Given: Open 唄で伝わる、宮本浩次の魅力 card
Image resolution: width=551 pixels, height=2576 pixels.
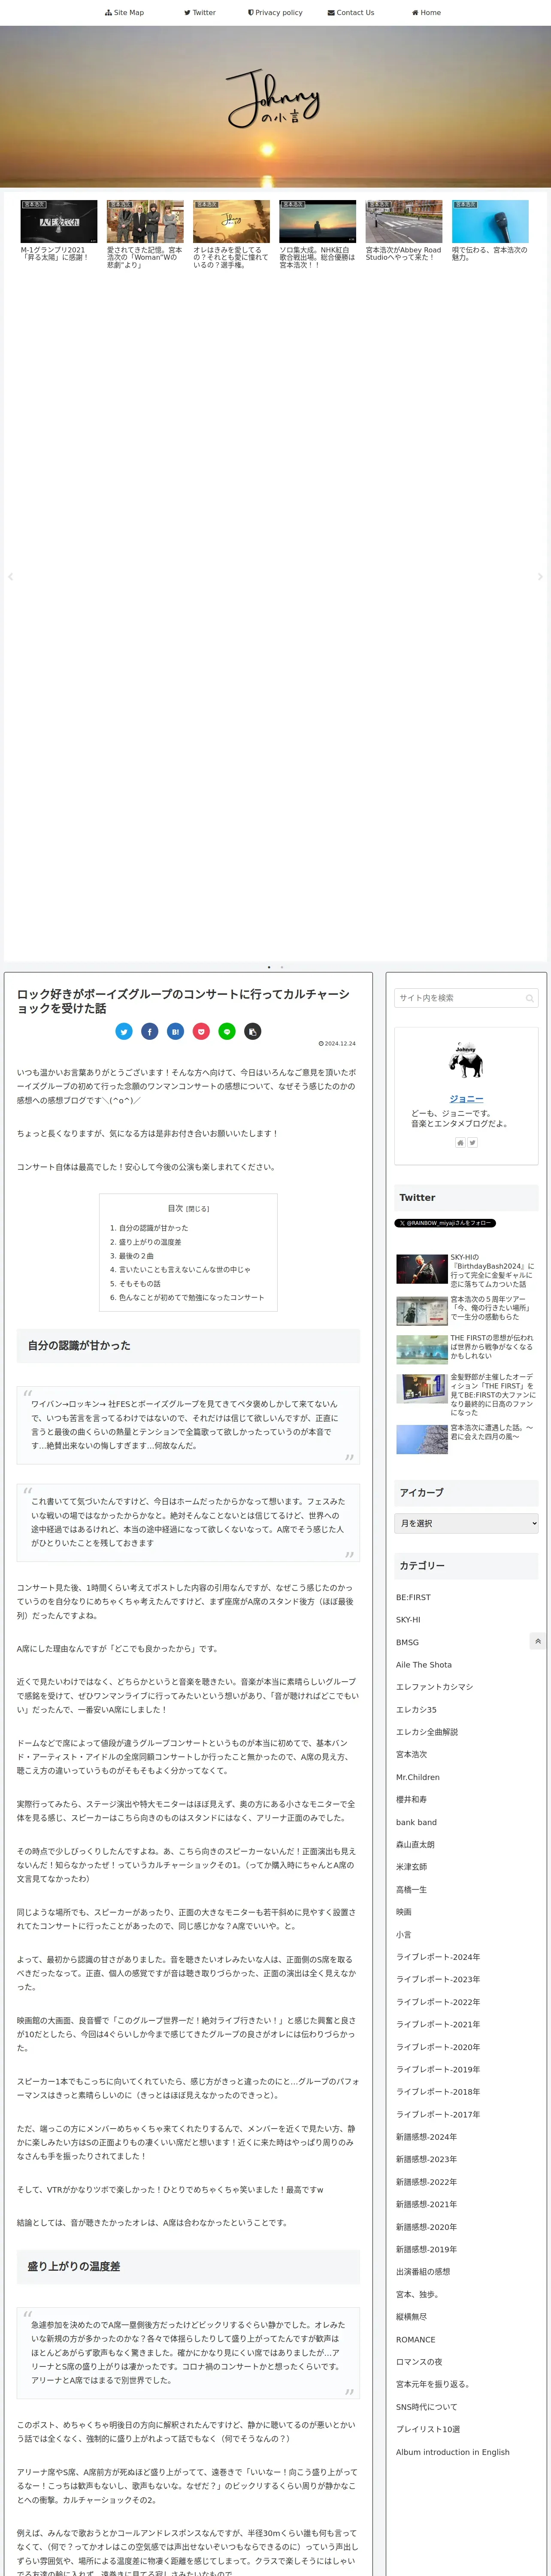Looking at the screenshot, I should (x=490, y=235).
